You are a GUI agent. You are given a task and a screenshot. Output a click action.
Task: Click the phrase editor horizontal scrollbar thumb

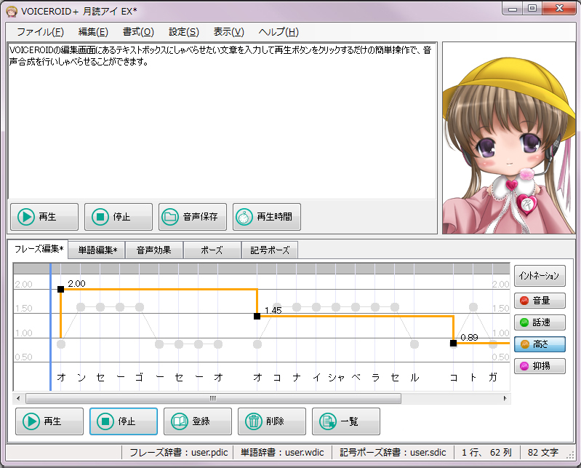pos(213,399)
